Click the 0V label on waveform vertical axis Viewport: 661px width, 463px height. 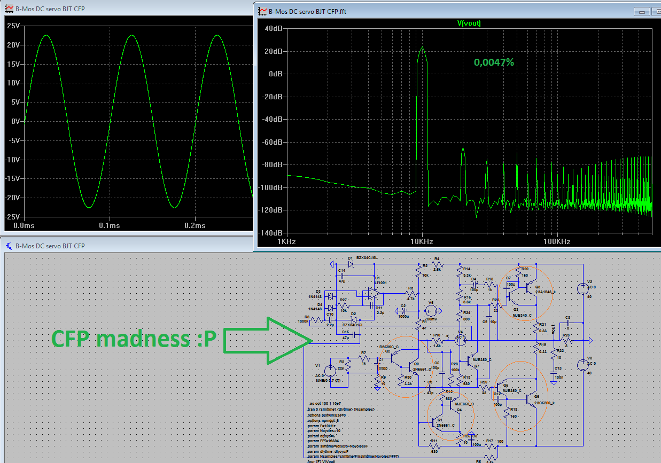[15, 121]
